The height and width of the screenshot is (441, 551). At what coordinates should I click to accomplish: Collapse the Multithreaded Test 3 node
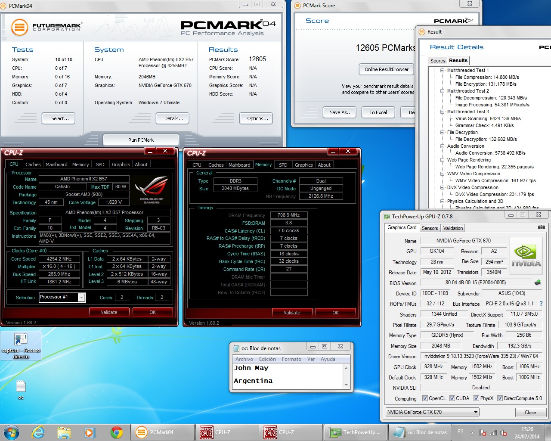coord(442,112)
